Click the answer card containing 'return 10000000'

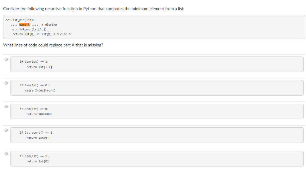[x=155, y=111]
